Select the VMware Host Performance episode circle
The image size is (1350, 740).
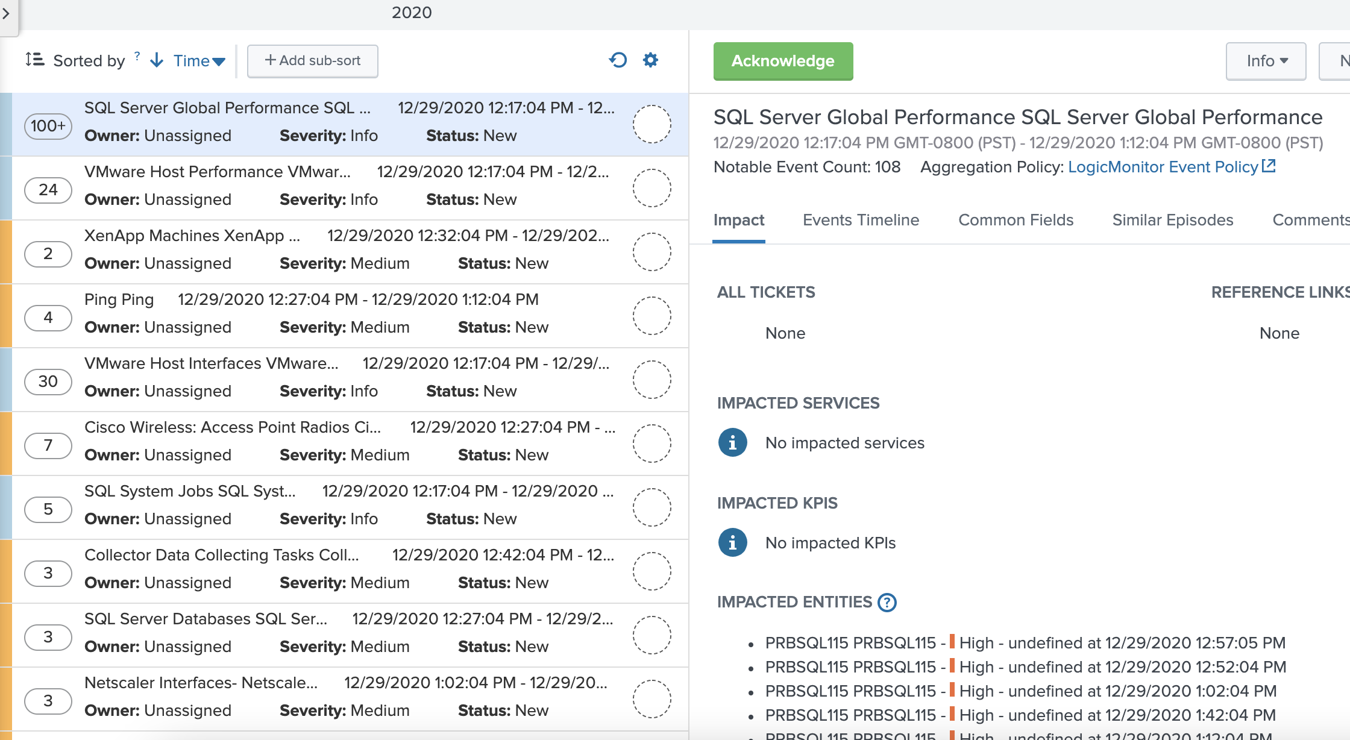tap(651, 188)
